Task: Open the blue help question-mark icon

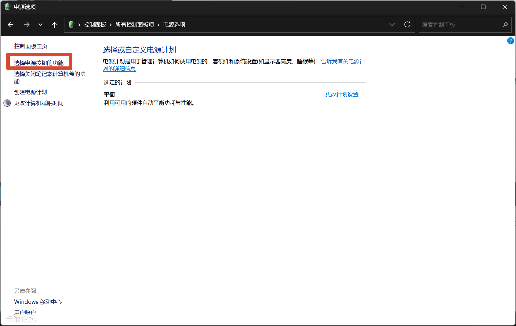Action: pos(511,41)
